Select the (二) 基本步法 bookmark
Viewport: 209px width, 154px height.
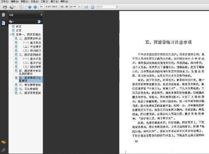(x=32, y=63)
